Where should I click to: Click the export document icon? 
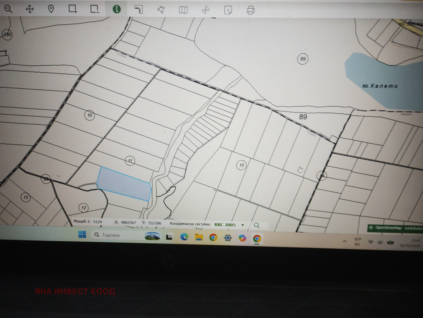click(x=228, y=10)
